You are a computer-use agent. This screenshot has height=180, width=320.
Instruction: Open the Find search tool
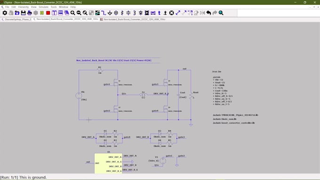(221, 13)
